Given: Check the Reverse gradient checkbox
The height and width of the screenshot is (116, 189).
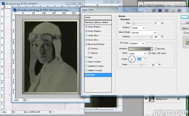Looking at the screenshot, I should click(x=156, y=49).
